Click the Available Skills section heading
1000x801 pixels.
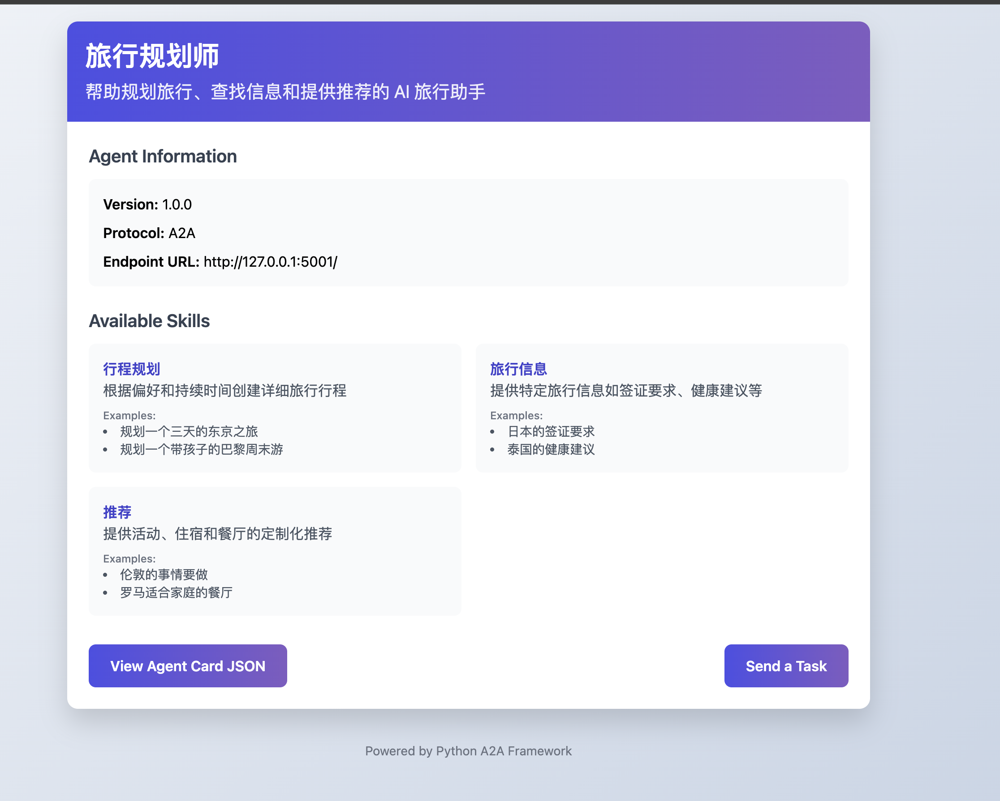(149, 320)
